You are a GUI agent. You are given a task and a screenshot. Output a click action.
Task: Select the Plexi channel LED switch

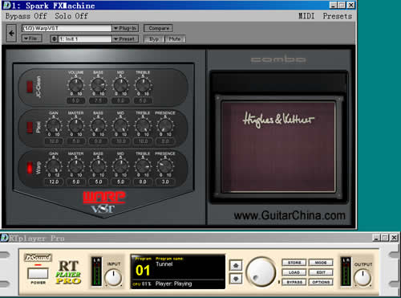tap(30, 127)
